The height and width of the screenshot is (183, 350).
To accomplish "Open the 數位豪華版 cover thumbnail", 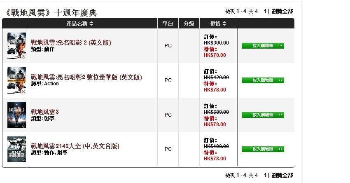I will 16,80.
